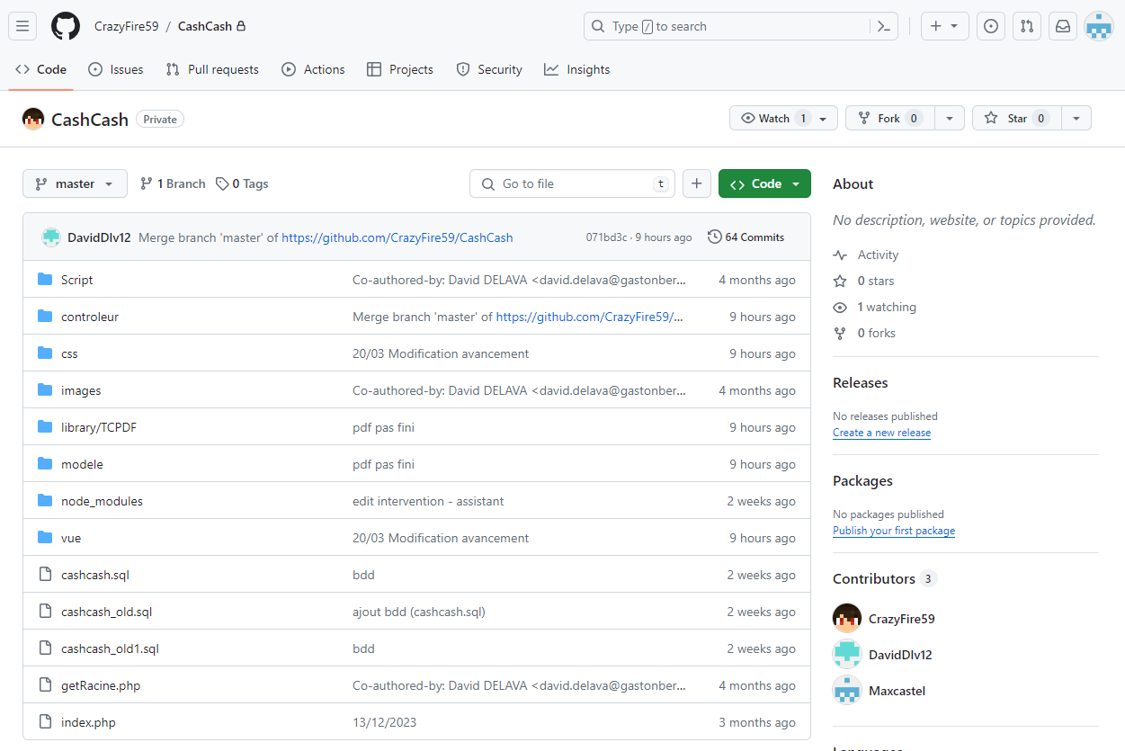Open the user profile avatar menu

(1099, 26)
